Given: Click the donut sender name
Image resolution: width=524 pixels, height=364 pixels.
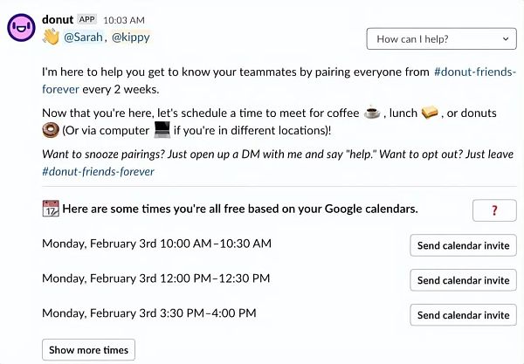Looking at the screenshot, I should point(58,19).
